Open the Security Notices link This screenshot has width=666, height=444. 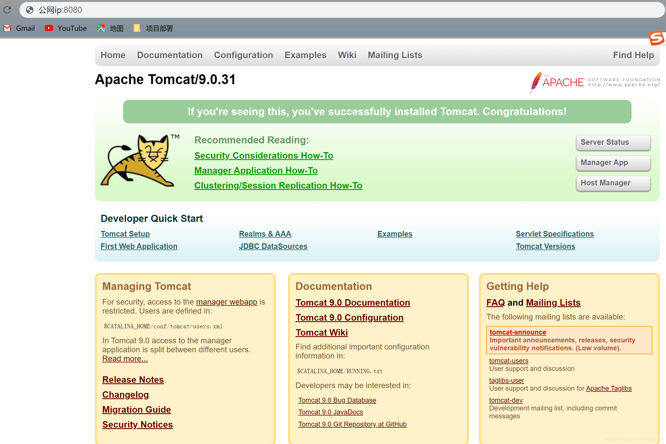tap(137, 425)
